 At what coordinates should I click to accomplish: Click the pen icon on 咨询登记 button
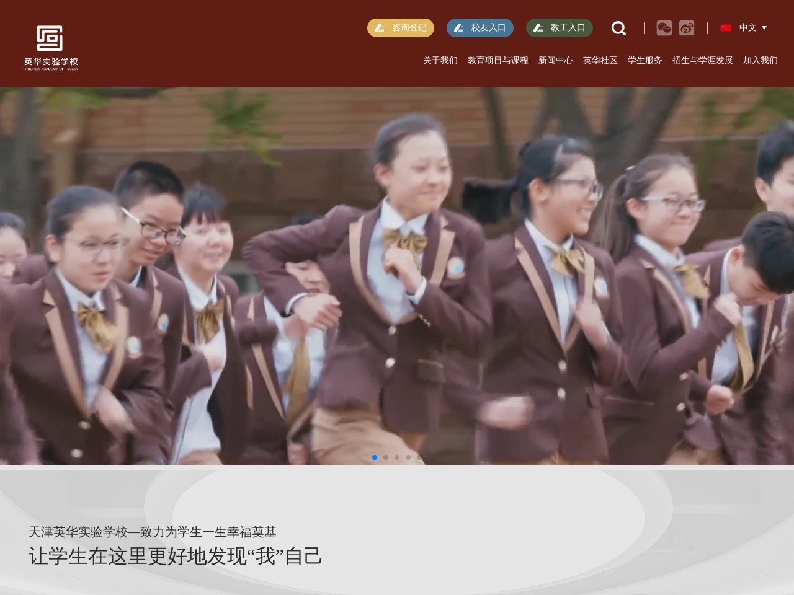tap(381, 28)
